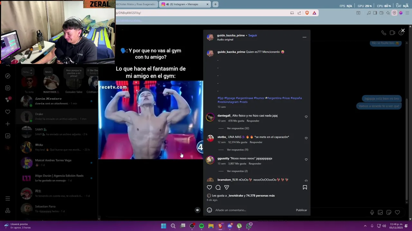Viewport: 412px width, 231px height.
Task: View the 74.378 personas más likes list
Action: click(x=261, y=196)
